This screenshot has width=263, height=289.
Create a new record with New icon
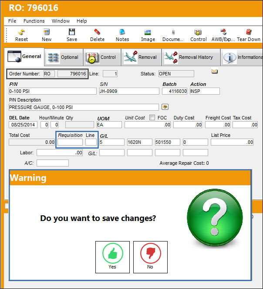point(47,32)
